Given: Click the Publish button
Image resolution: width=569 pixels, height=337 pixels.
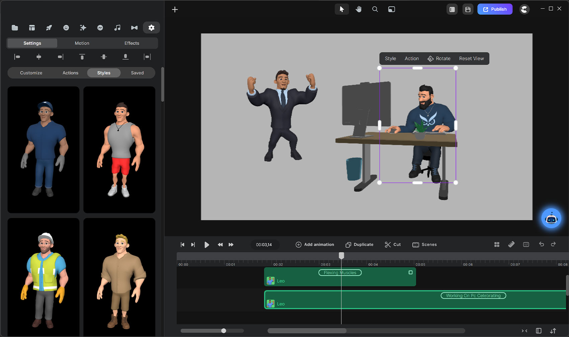Looking at the screenshot, I should click(495, 9).
